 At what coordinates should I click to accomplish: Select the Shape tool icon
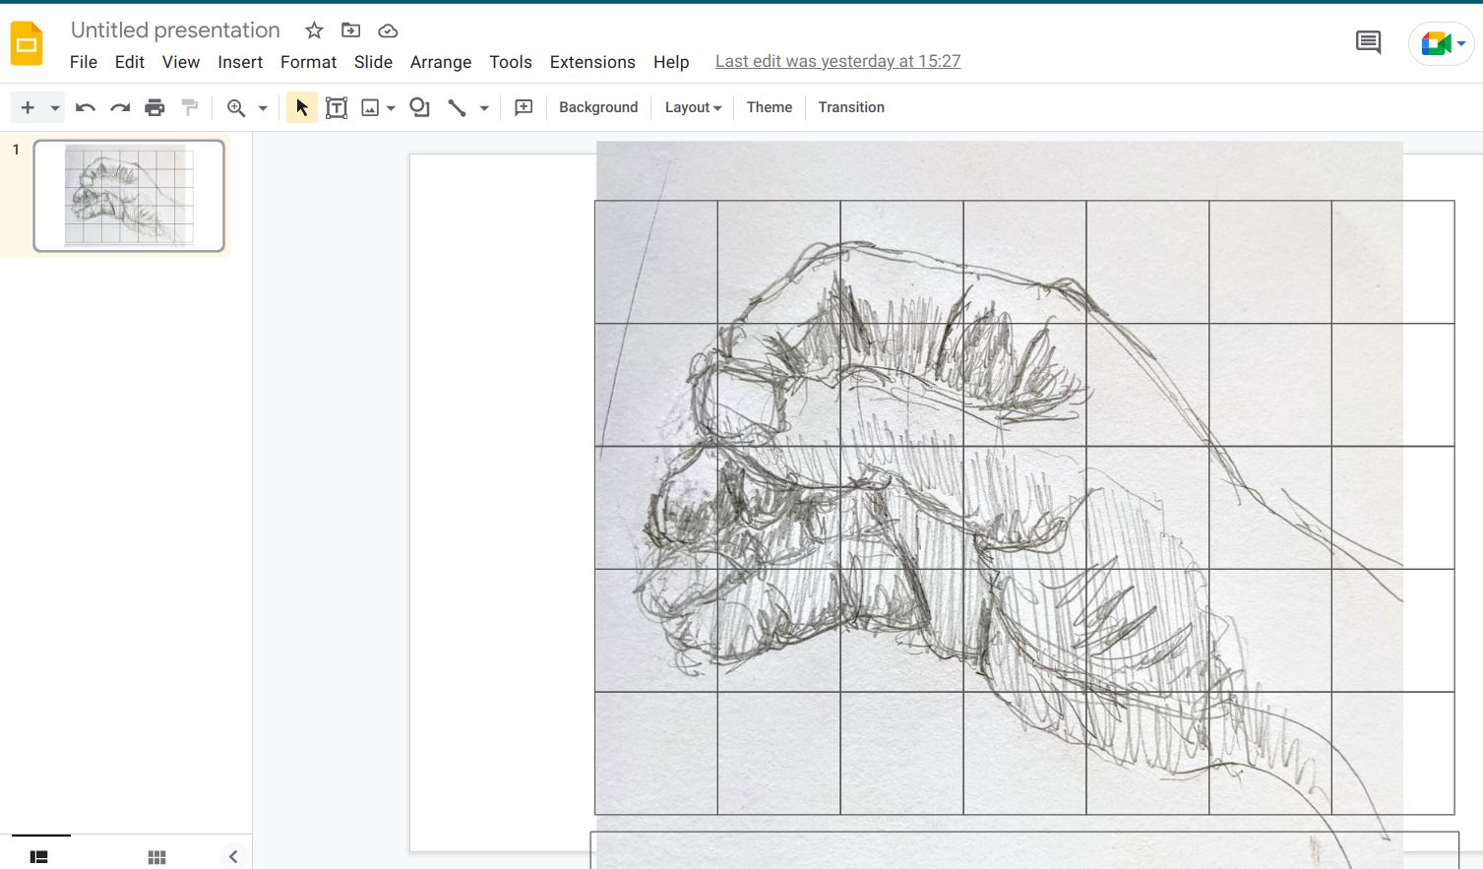pos(420,107)
